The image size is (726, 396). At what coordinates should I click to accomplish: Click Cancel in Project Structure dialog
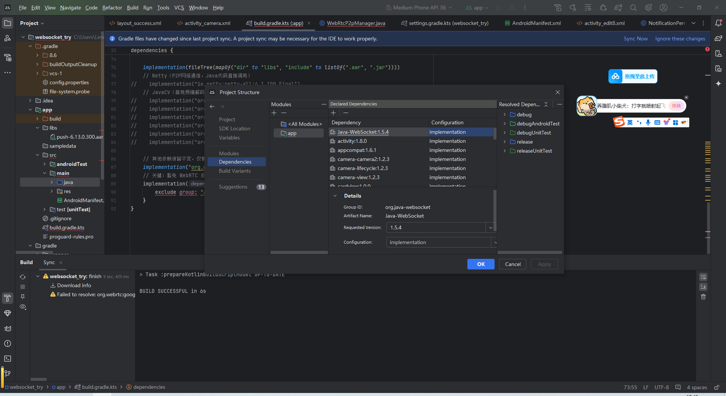click(513, 264)
